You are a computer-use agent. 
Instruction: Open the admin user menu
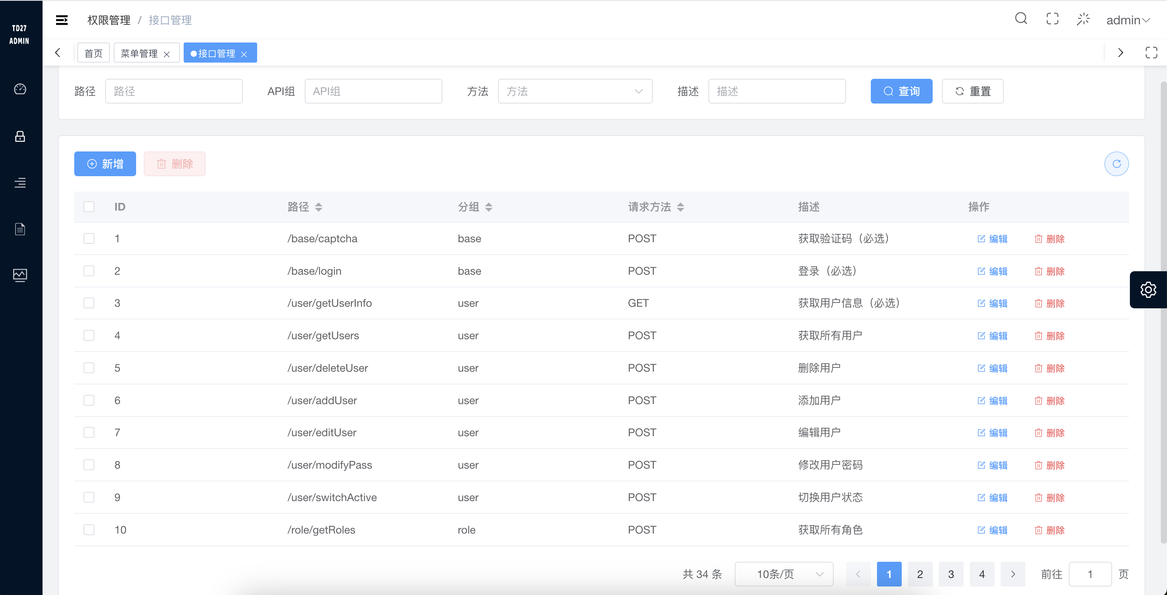point(1127,20)
